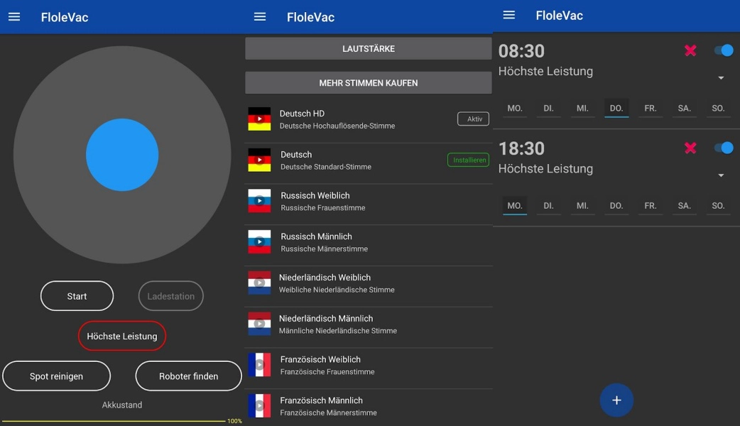Expand power mode dropdown for 18:30 schedule
Viewport: 740px width, 426px height.
coord(721,175)
